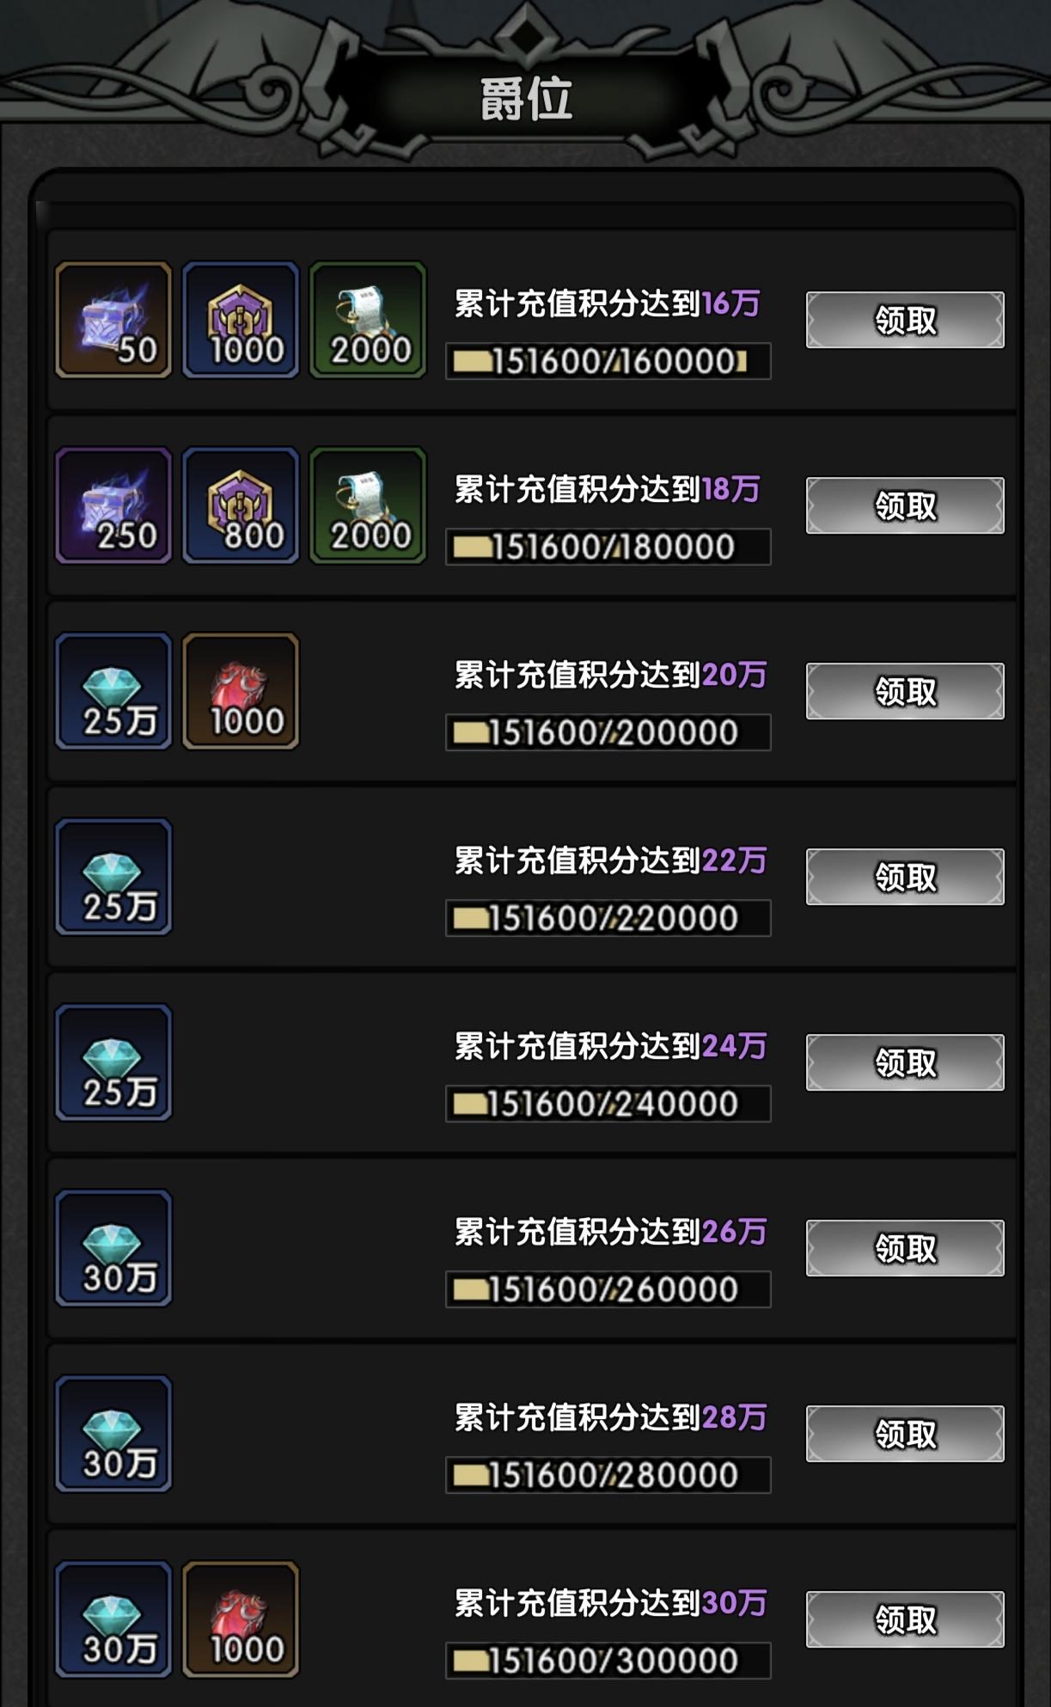Viewport: 1051px width, 1707px height.
Task: Tap the 25万 diamond icon in 20万 row
Action: (113, 691)
